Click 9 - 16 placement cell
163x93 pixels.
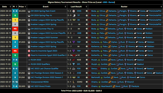click(x=15, y=82)
